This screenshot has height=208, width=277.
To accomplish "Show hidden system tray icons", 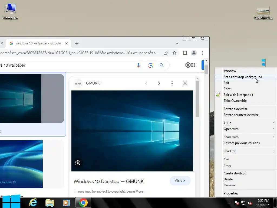I will pyautogui.click(x=230, y=203).
